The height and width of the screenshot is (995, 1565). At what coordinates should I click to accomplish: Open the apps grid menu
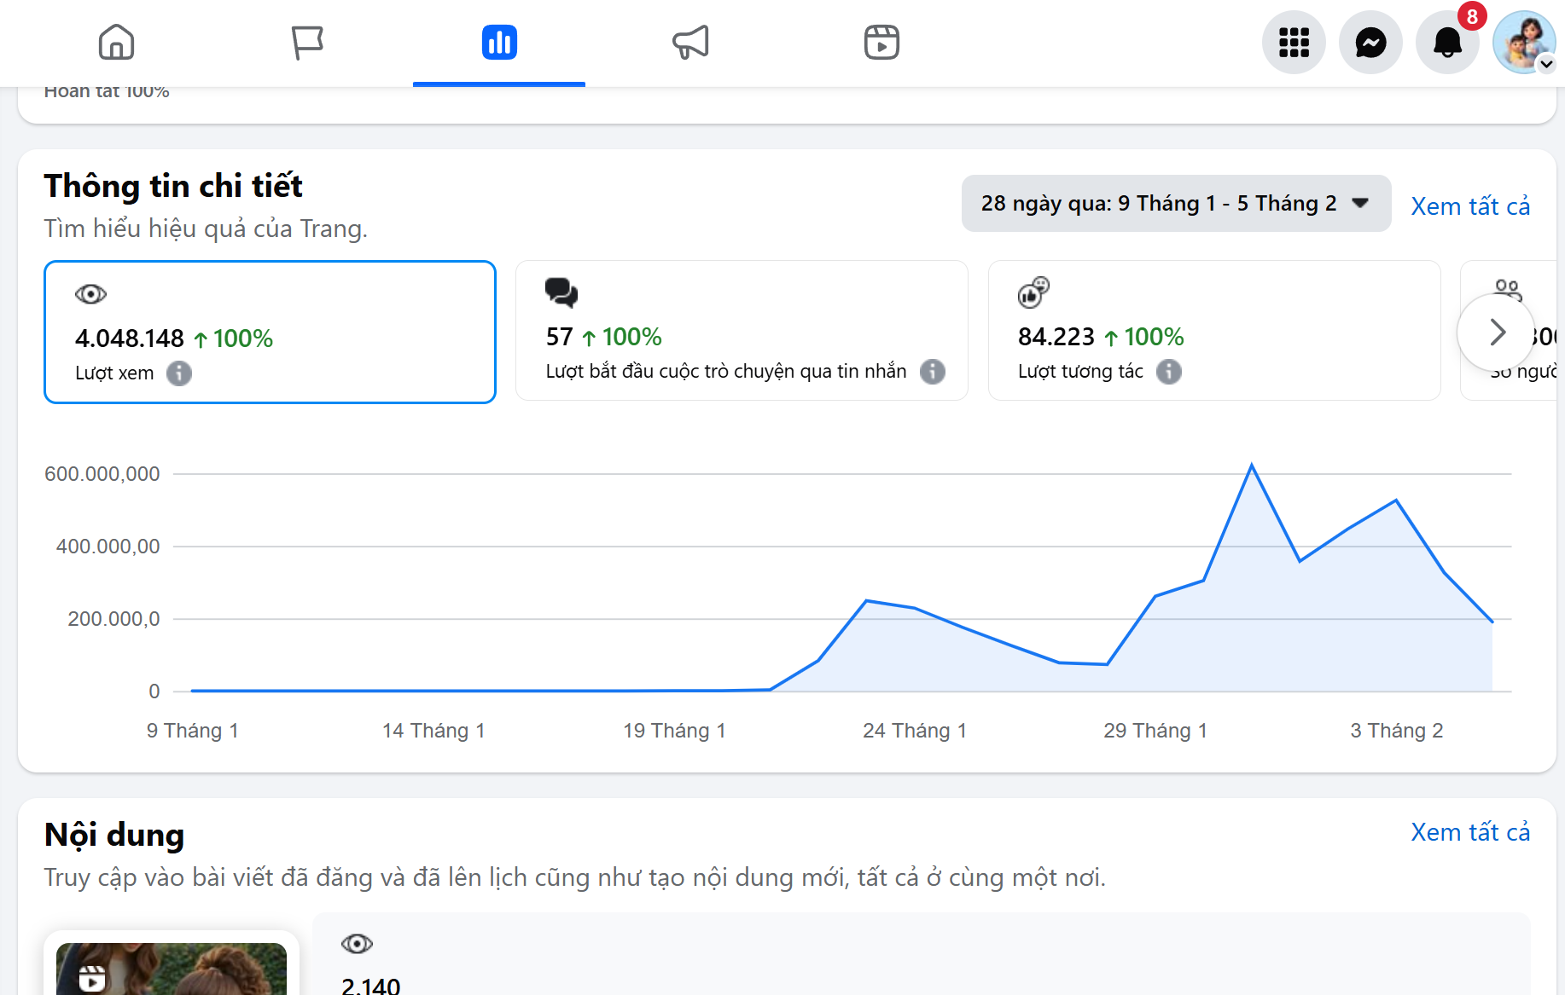coord(1294,43)
